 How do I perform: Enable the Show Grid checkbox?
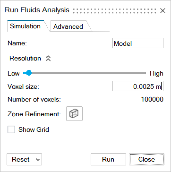[11, 129]
